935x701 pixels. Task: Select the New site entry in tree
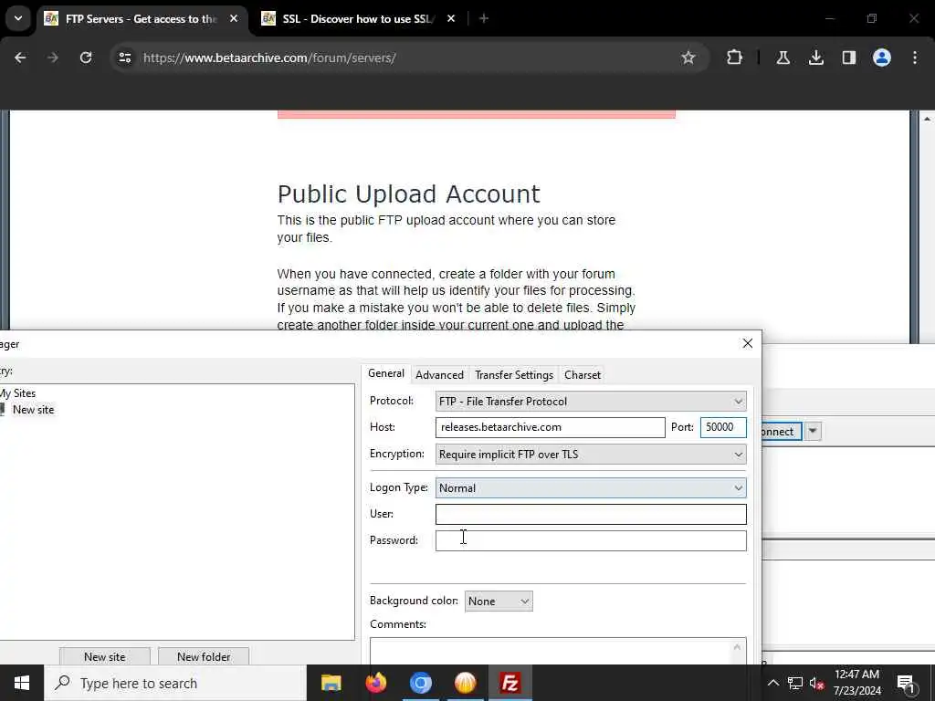(34, 410)
